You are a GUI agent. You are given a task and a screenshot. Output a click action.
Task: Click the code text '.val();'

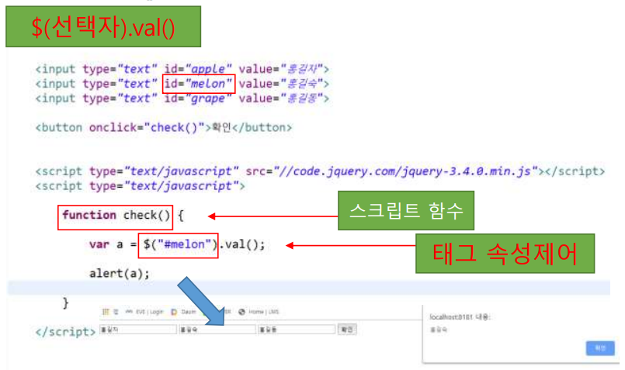pyautogui.click(x=242, y=244)
